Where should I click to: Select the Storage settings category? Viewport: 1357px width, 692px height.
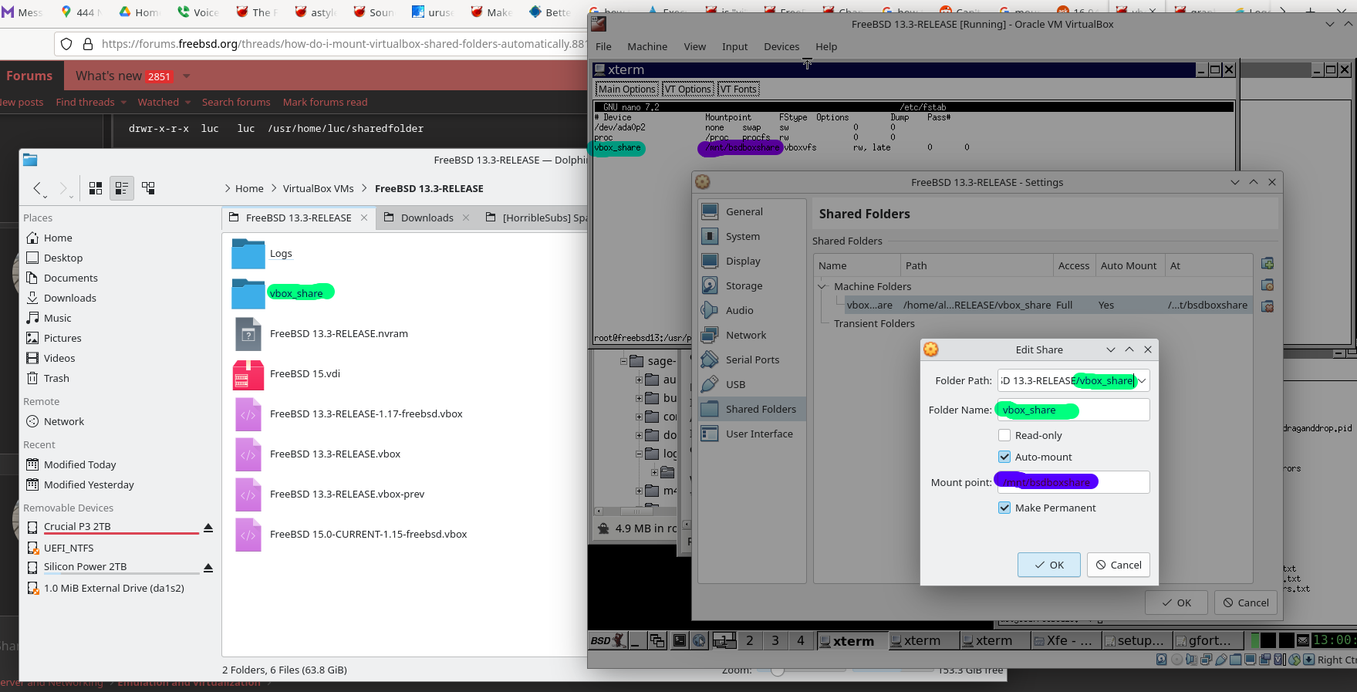pyautogui.click(x=744, y=286)
